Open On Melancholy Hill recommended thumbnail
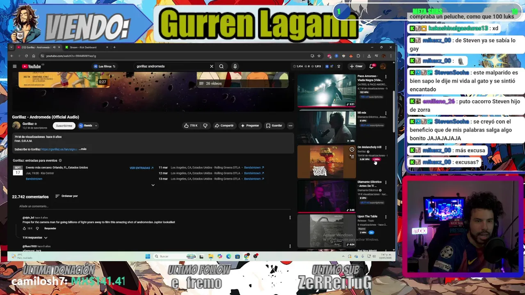 326,161
